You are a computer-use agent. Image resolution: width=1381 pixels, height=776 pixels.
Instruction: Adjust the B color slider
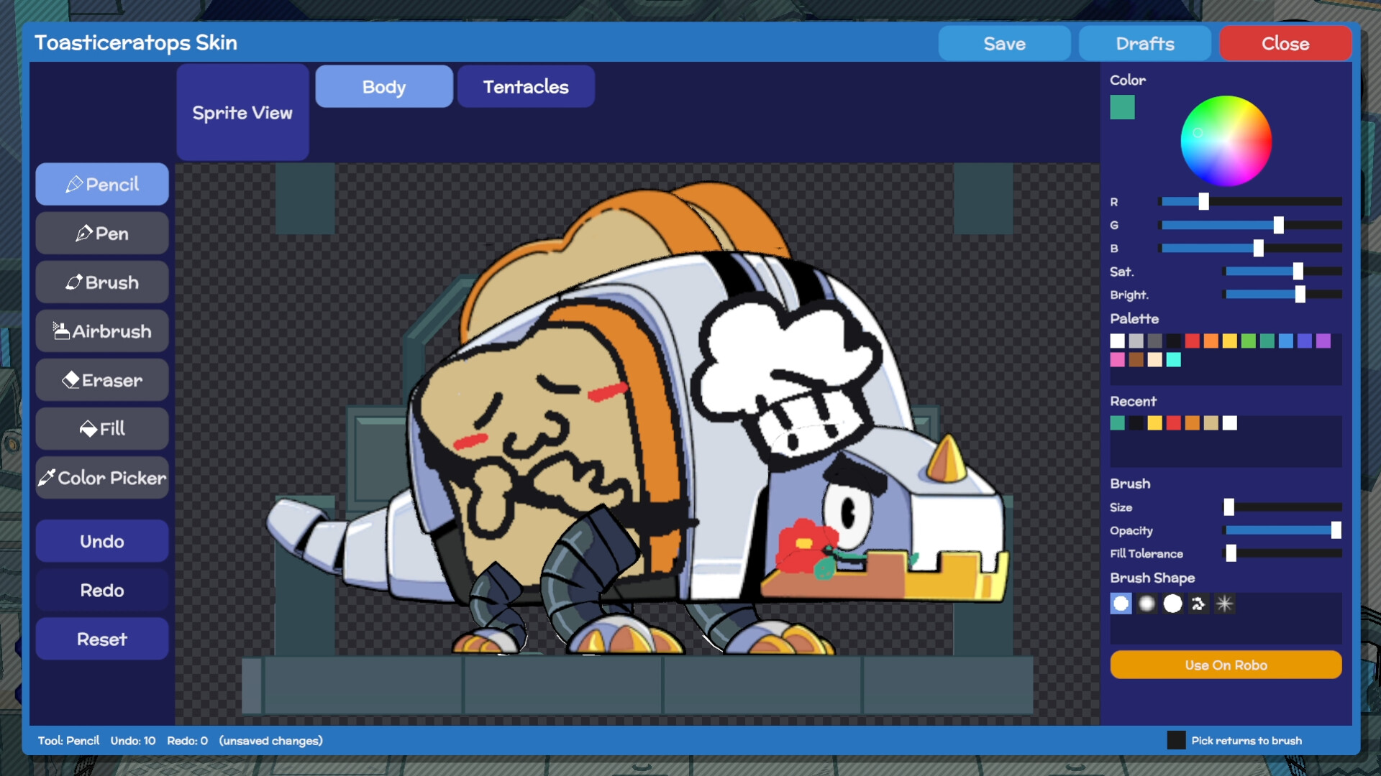pyautogui.click(x=1250, y=248)
